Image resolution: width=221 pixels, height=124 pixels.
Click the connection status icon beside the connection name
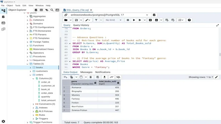66,15
